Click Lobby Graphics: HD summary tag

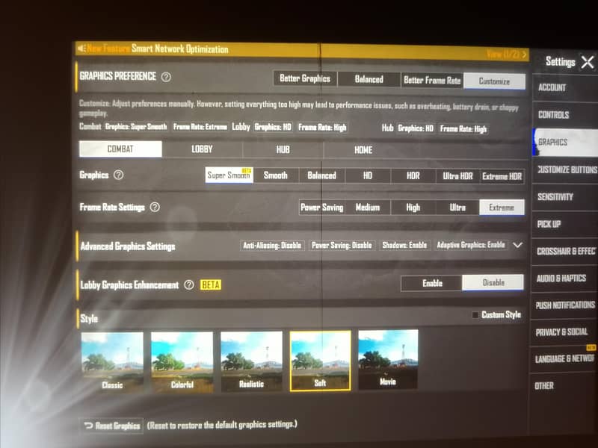click(x=273, y=127)
